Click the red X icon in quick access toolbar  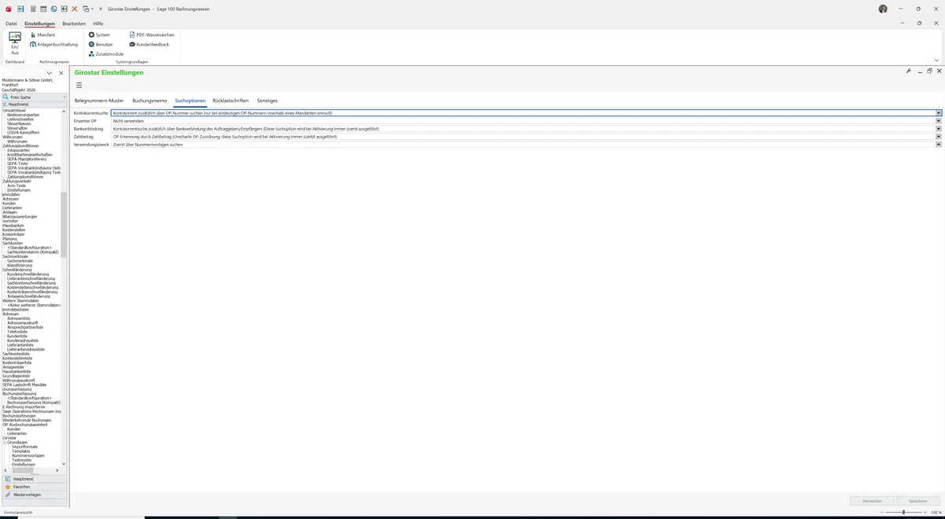coord(75,9)
